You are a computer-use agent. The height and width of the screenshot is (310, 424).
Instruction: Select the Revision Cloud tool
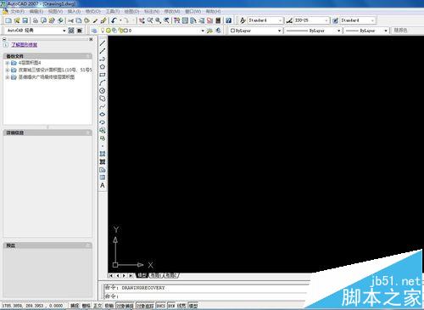click(x=103, y=99)
